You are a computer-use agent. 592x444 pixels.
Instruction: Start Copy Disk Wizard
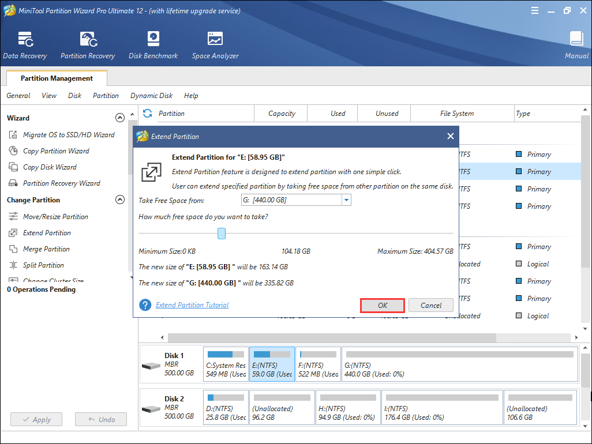point(43,167)
